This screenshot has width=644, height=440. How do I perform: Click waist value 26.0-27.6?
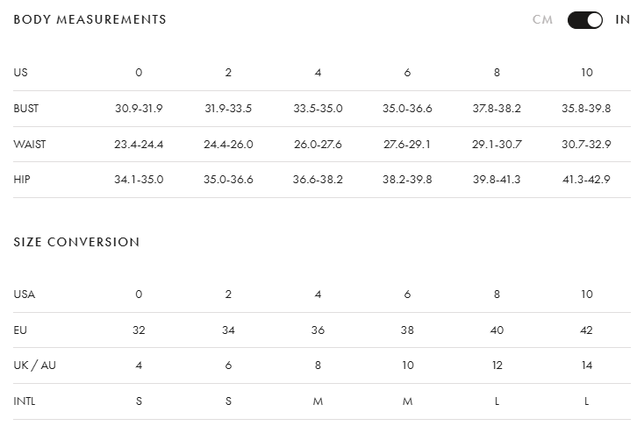pos(318,145)
